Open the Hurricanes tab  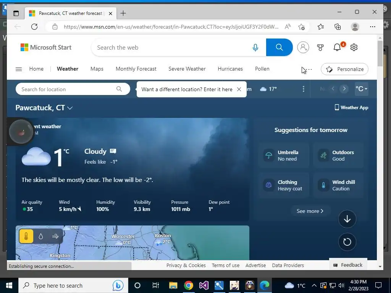pos(230,69)
